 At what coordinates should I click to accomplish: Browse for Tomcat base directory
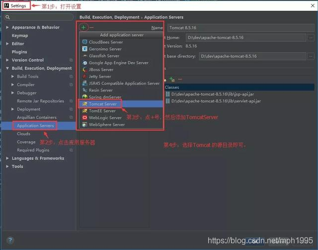coord(311,56)
